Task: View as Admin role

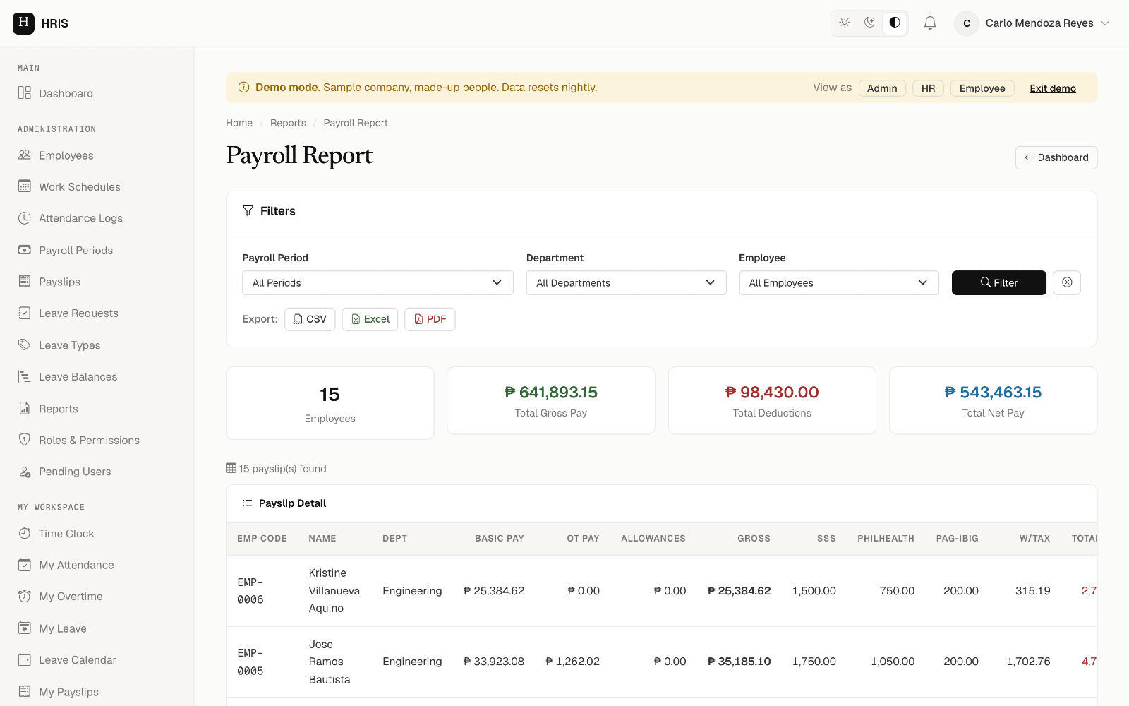Action: [882, 88]
